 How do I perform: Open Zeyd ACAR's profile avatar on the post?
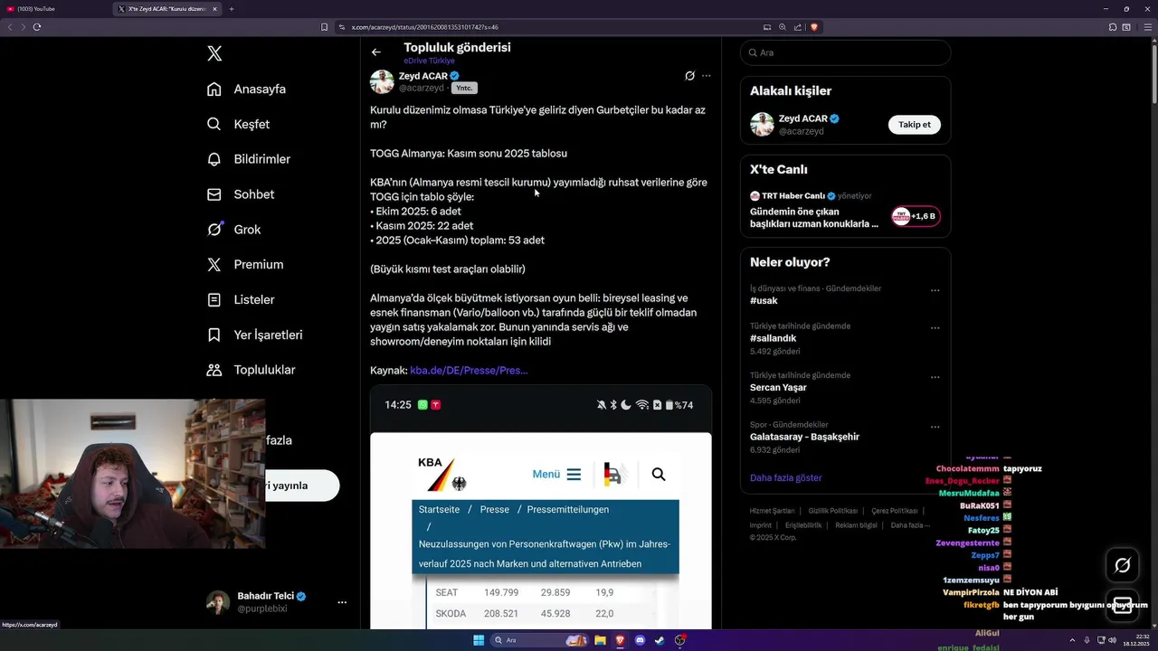click(382, 81)
